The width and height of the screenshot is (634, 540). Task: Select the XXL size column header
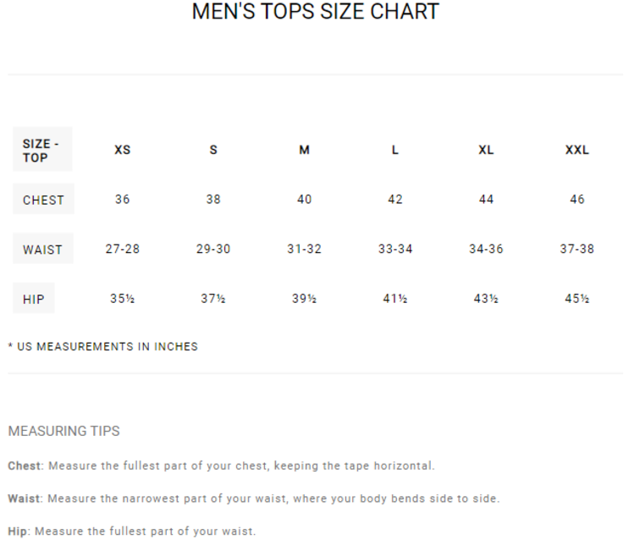(x=577, y=150)
